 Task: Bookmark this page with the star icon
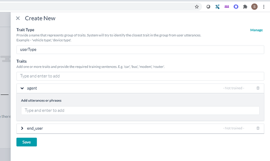197,7
